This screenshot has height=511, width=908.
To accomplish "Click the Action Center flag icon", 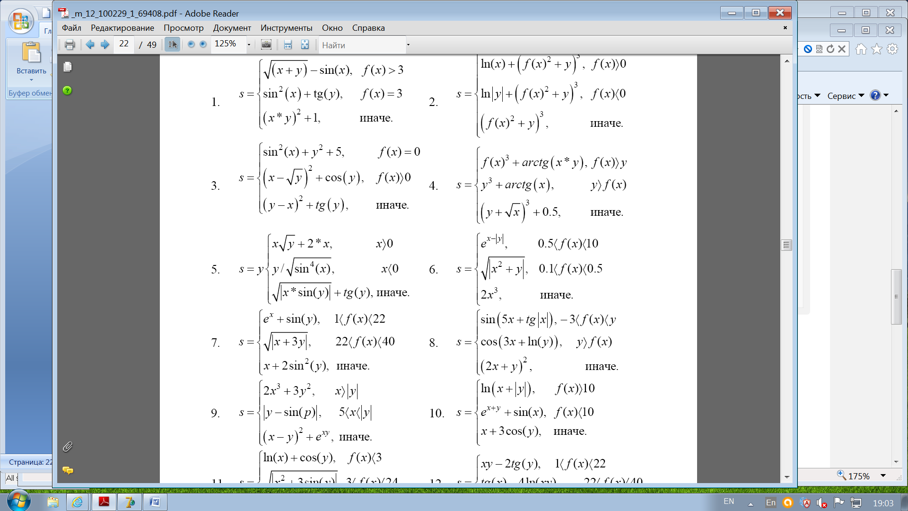I will (839, 502).
